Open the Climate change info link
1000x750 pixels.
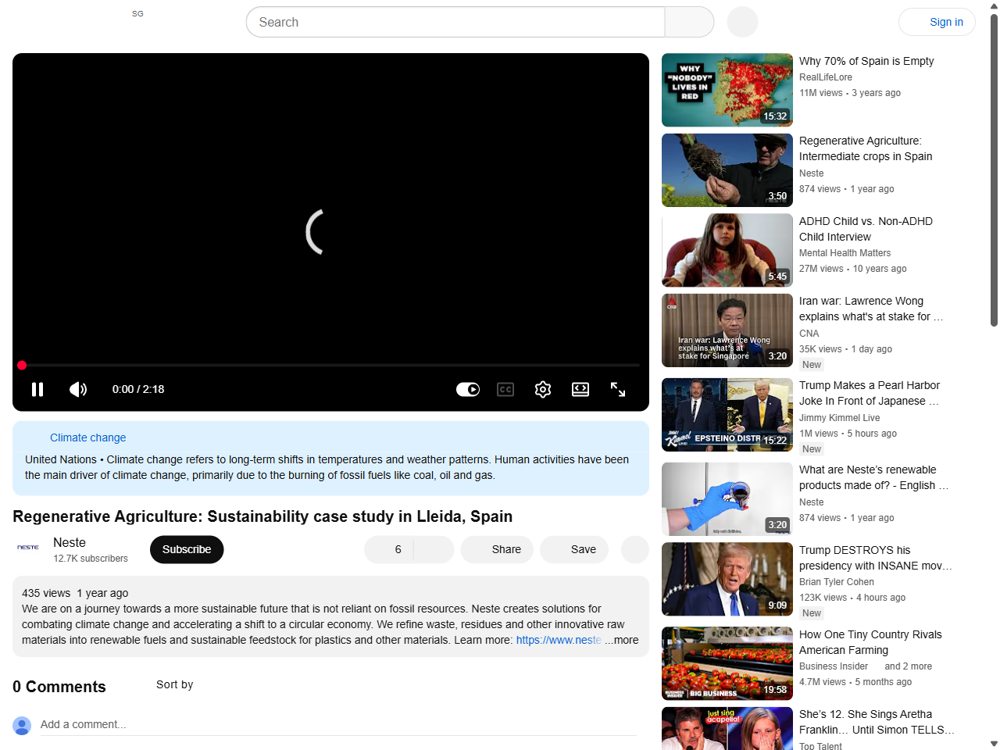click(87, 437)
